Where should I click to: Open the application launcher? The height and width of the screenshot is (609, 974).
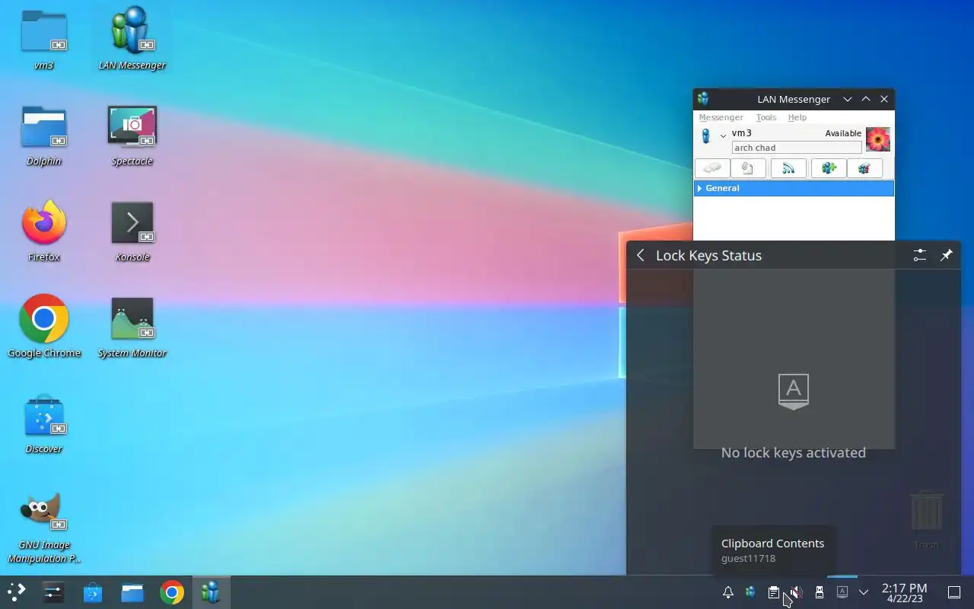tap(17, 592)
